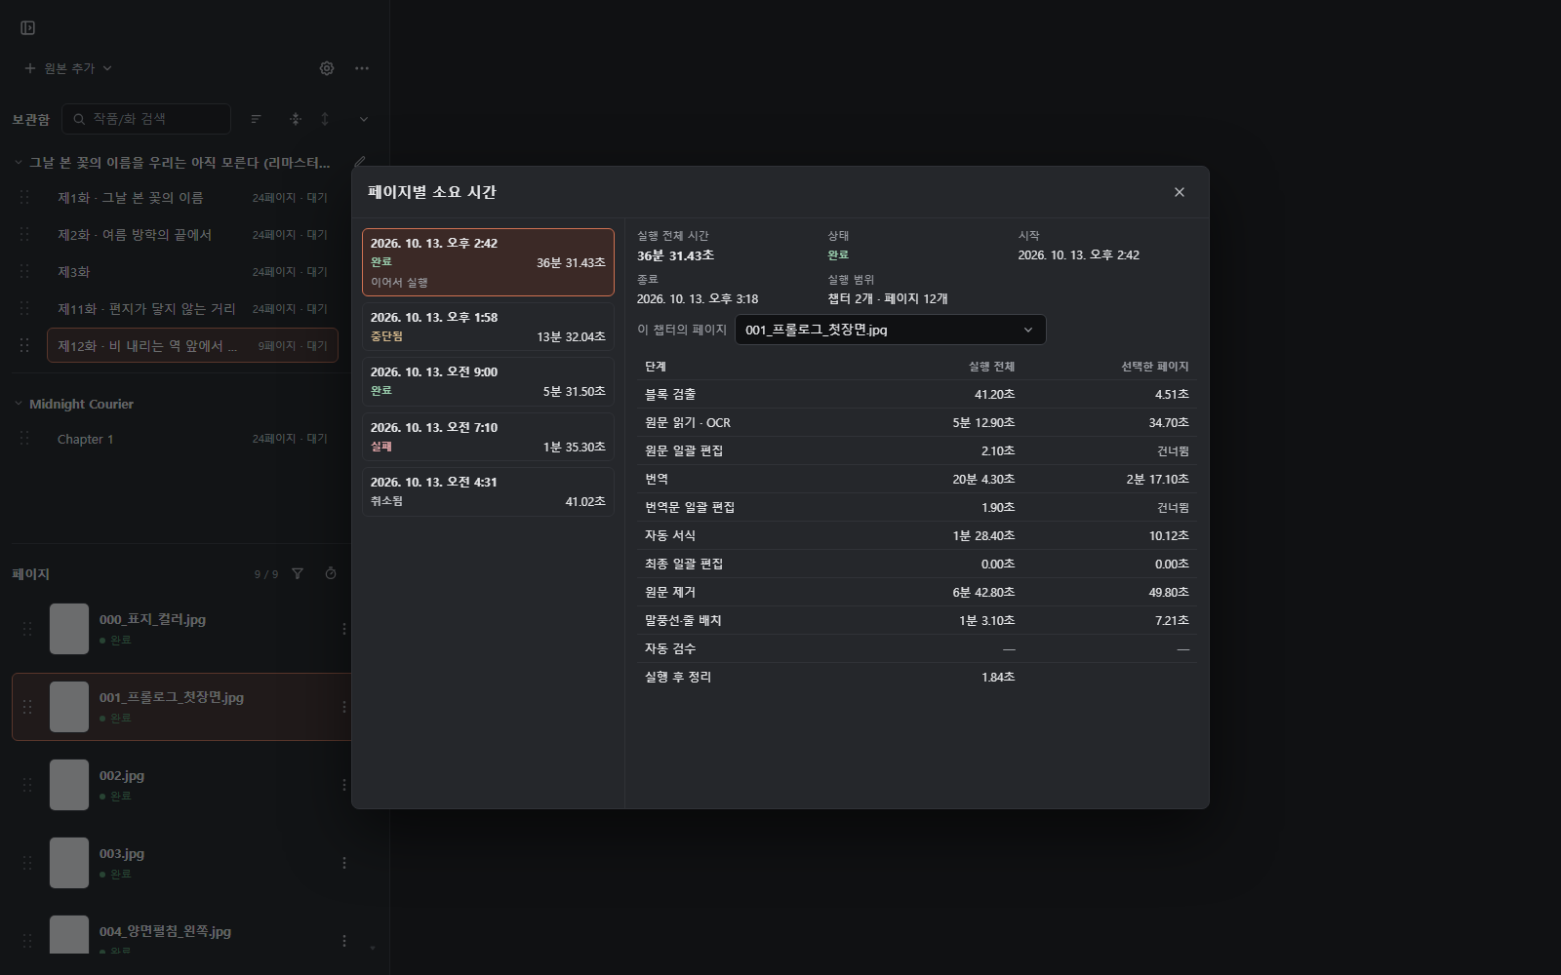
Task: Select run 오후 1:58 중단됨
Action: pos(488,327)
